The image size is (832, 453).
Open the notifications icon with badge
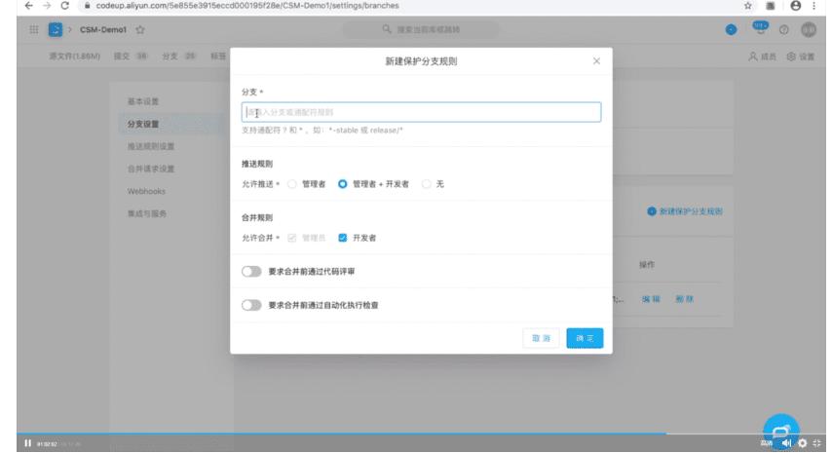point(760,27)
